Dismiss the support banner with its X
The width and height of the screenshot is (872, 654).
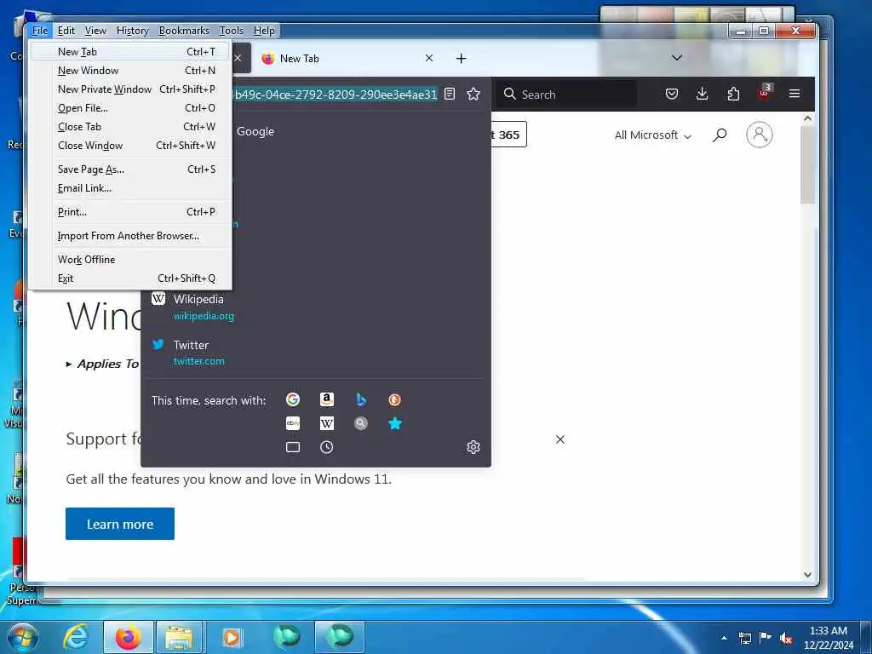coord(560,439)
